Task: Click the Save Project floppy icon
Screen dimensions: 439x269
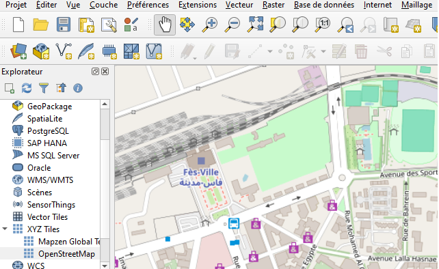Action: (x=64, y=25)
